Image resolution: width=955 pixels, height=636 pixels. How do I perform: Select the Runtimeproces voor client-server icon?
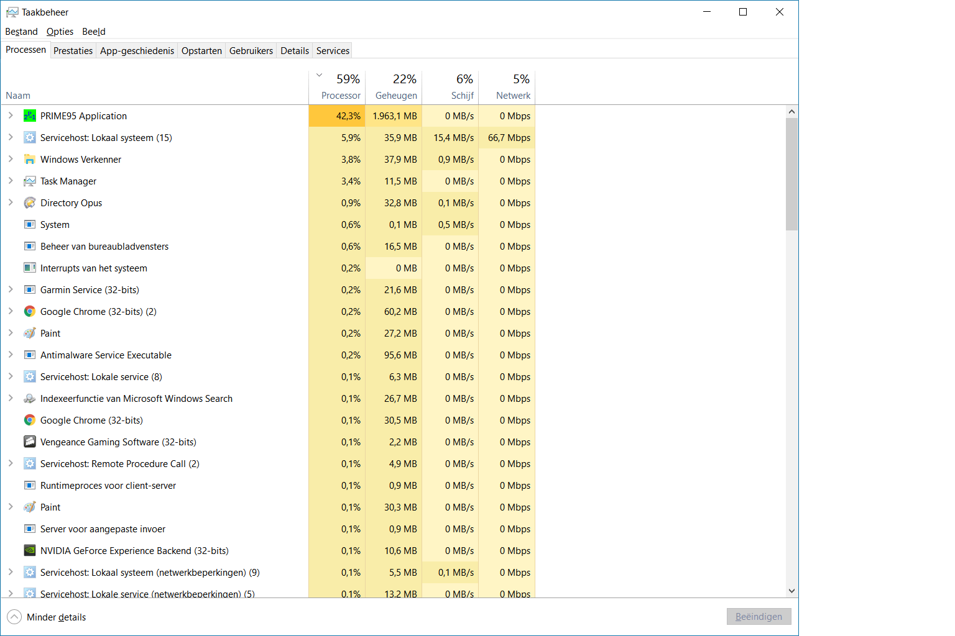(30, 485)
